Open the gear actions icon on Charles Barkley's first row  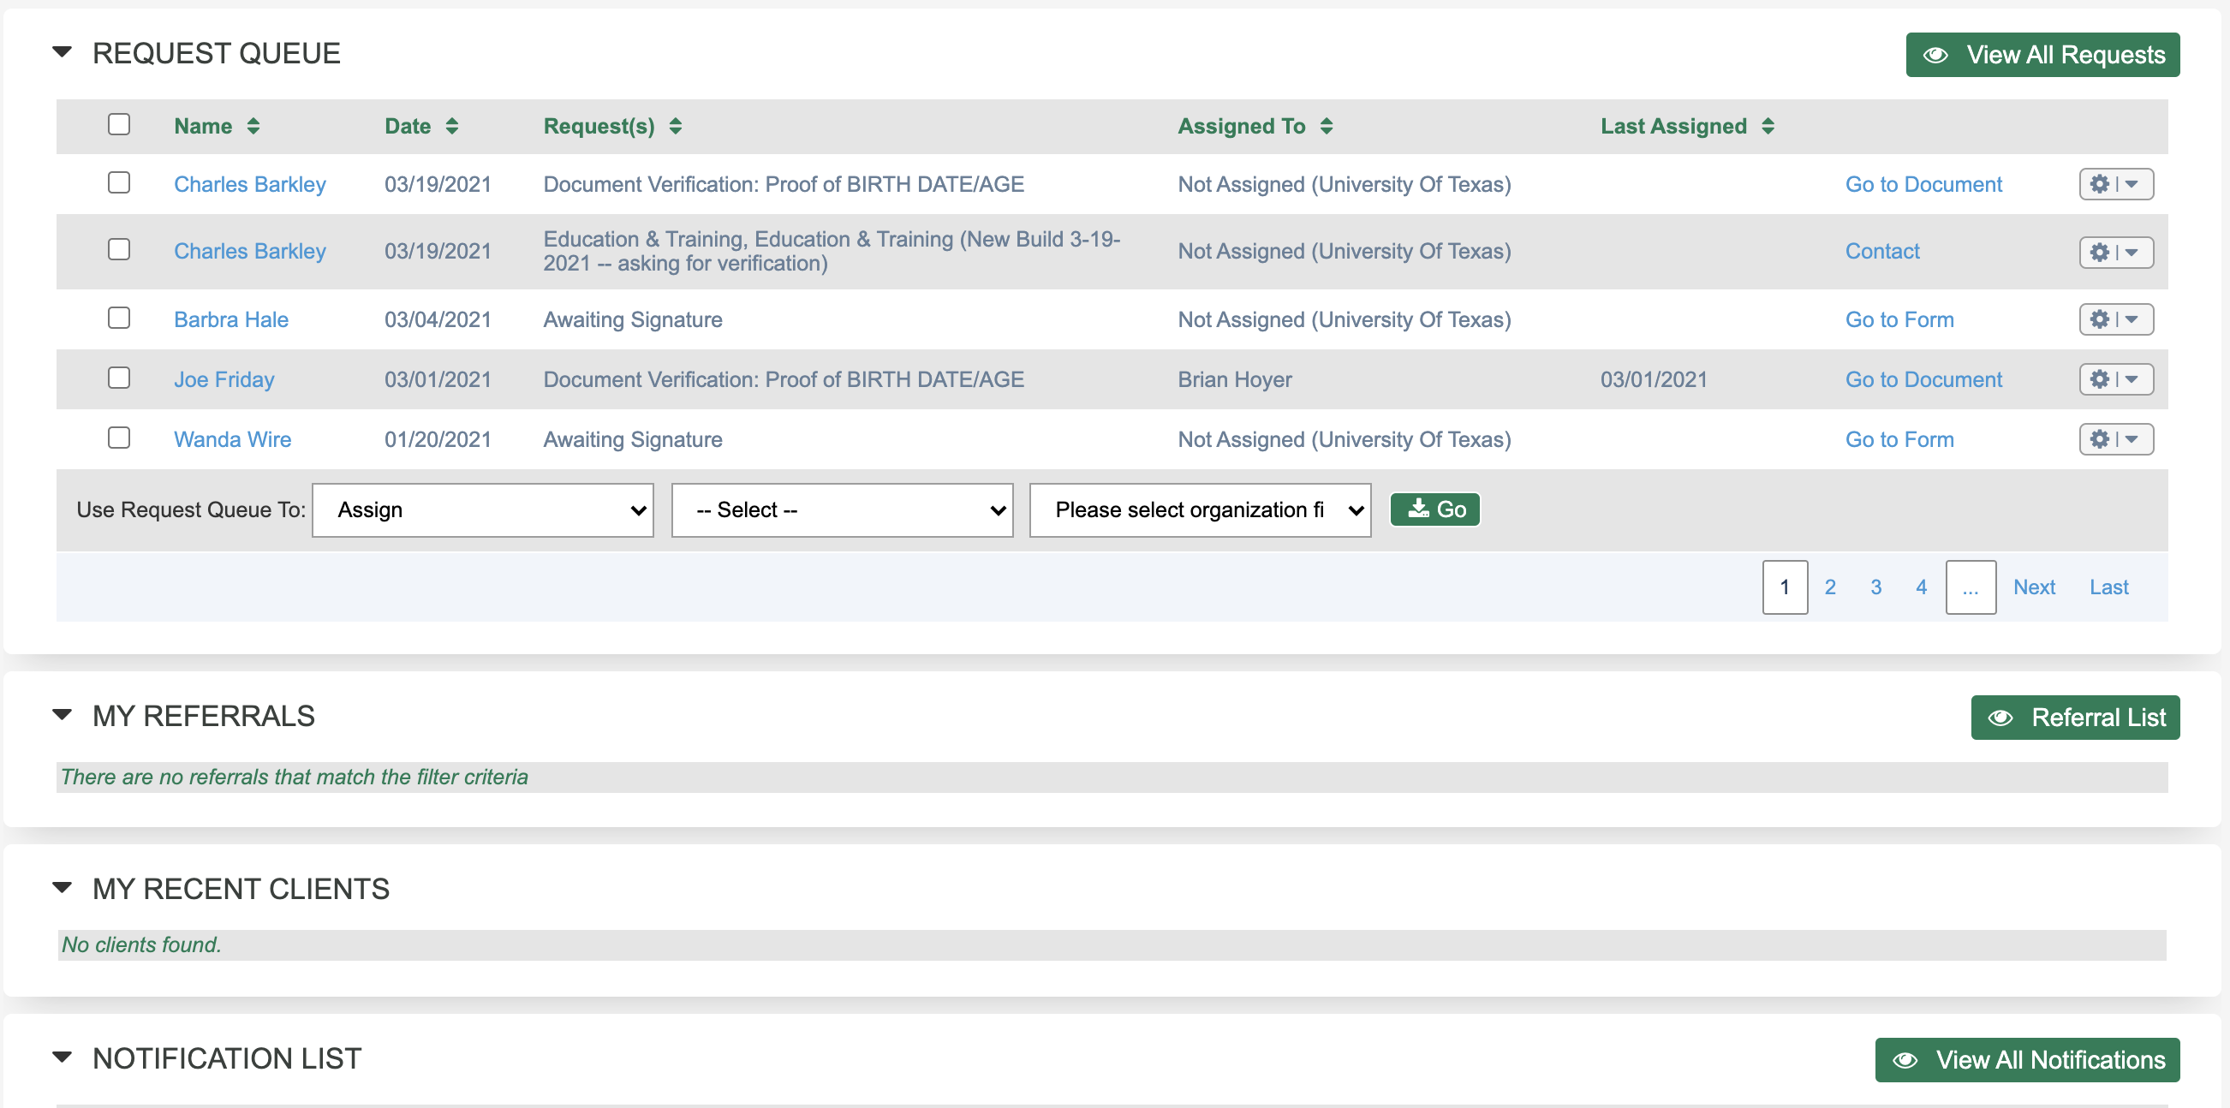tap(2101, 183)
